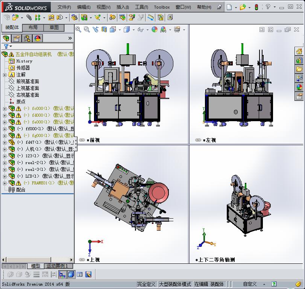Click File Explorer folder icon in task pane

299,69
